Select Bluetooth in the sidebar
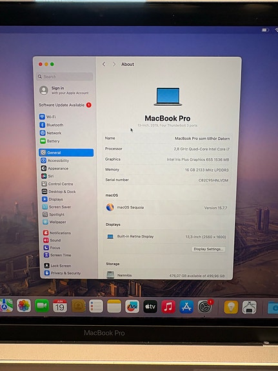The width and height of the screenshot is (278, 371). pos(52,125)
